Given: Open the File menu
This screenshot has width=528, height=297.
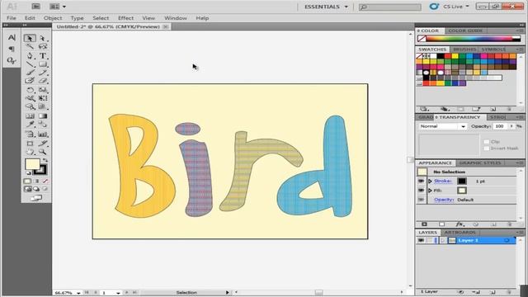Looking at the screenshot, I should pyautogui.click(x=12, y=18).
